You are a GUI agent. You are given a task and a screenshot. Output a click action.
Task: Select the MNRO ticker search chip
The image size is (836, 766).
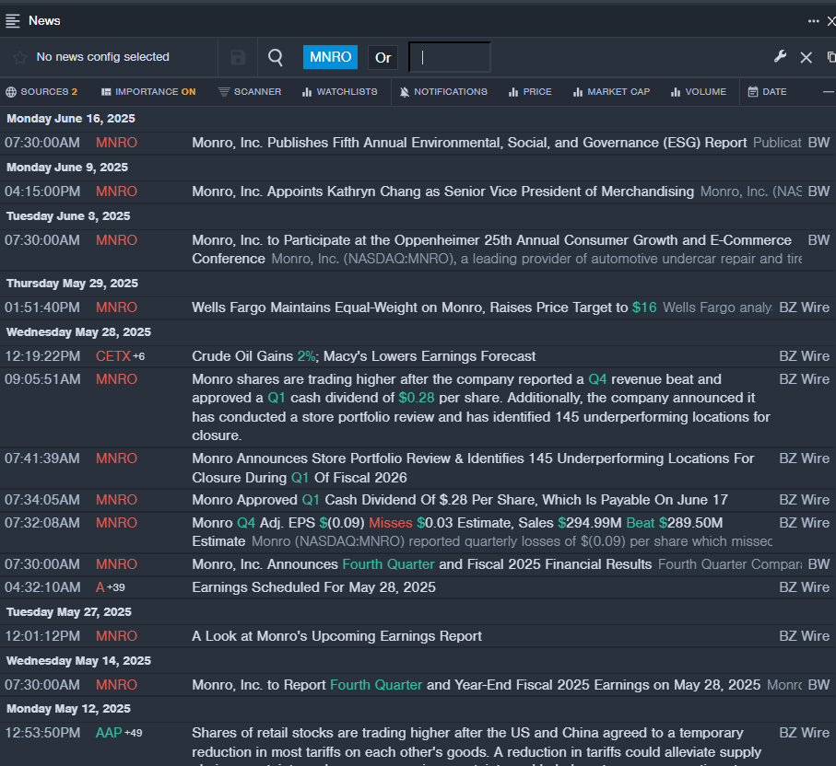coord(330,57)
